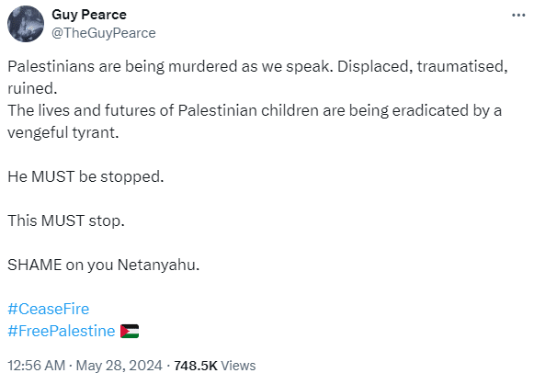The image size is (534, 373).
Task: Click the Palestinian flag emoji
Action: pos(130,331)
